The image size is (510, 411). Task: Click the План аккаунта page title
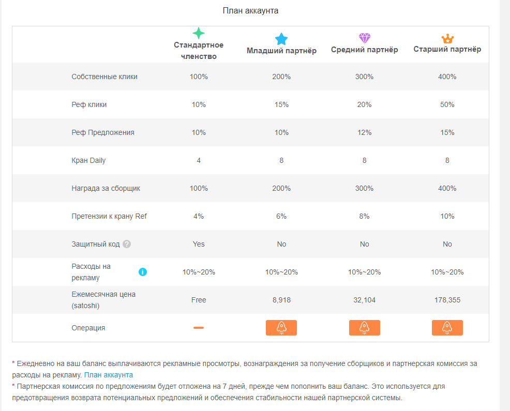pos(250,11)
